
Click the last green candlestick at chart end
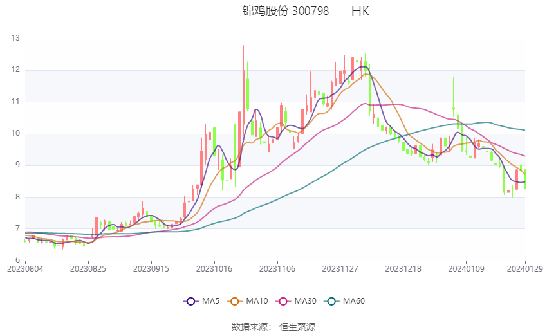tap(525, 179)
